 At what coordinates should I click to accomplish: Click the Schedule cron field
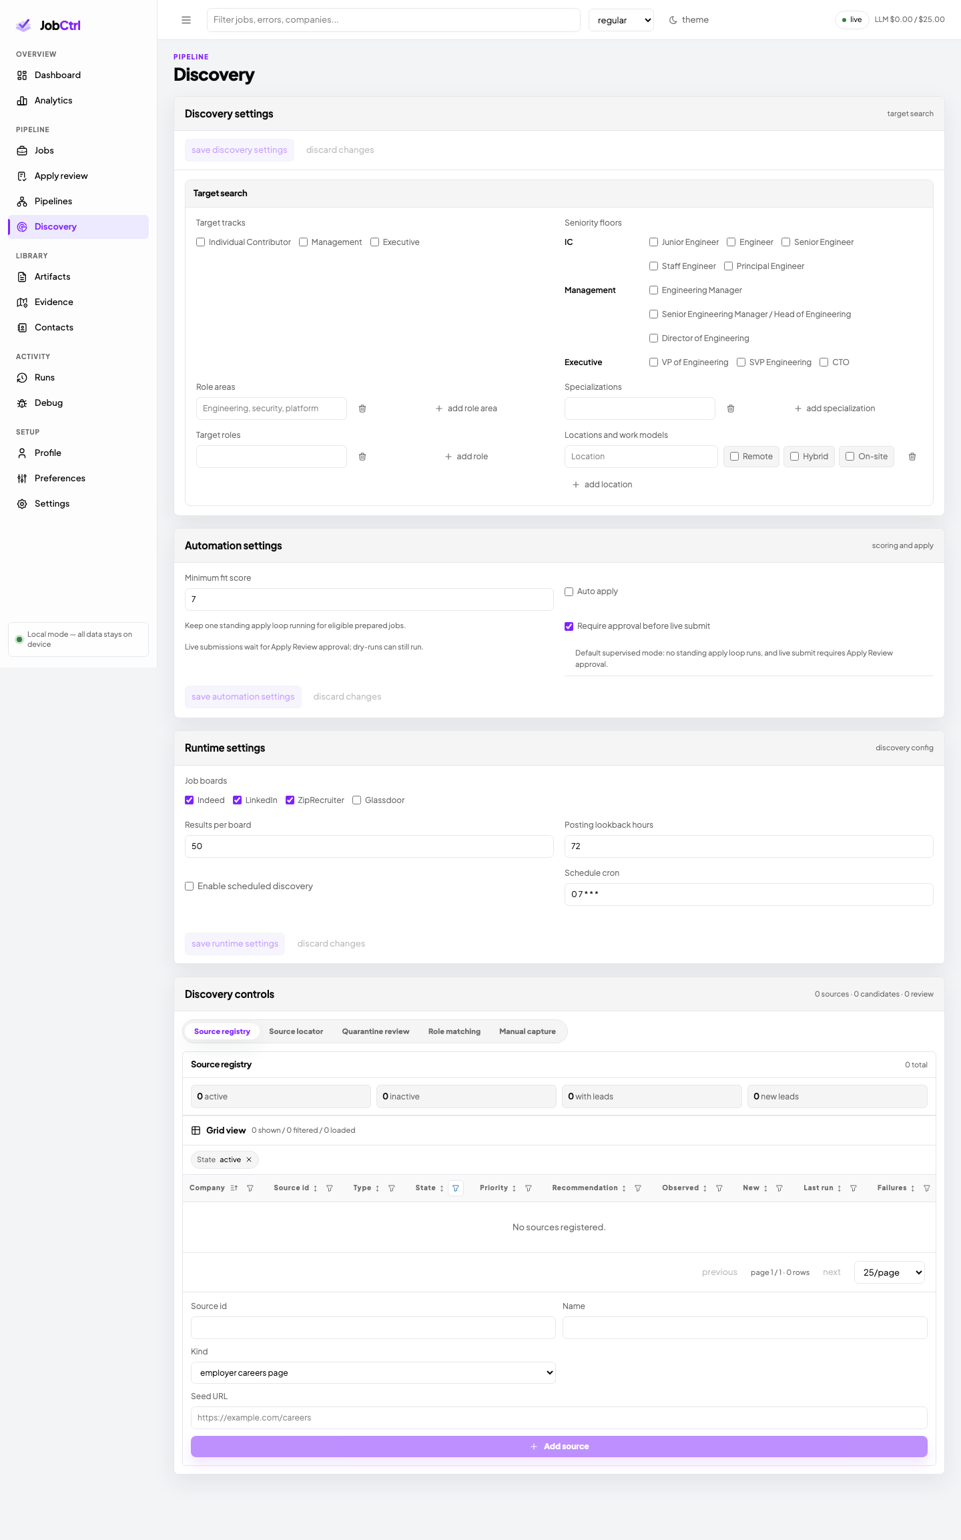coord(749,894)
